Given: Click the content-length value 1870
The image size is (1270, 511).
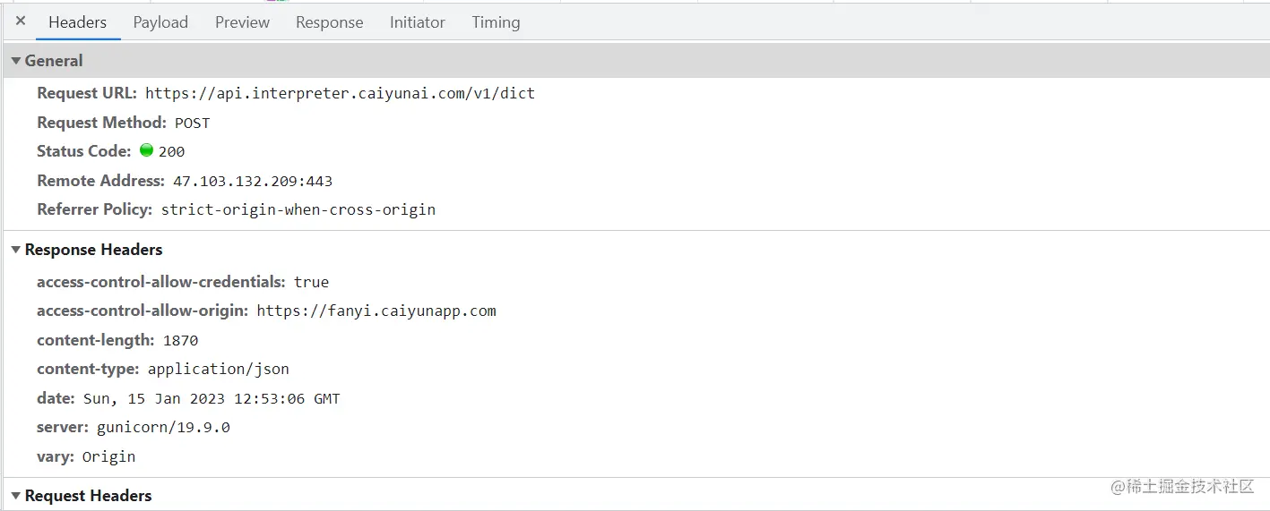Looking at the screenshot, I should [x=180, y=340].
